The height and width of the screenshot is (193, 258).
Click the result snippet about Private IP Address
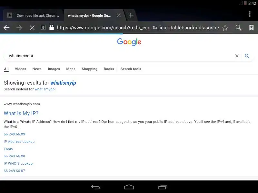(x=127, y=124)
